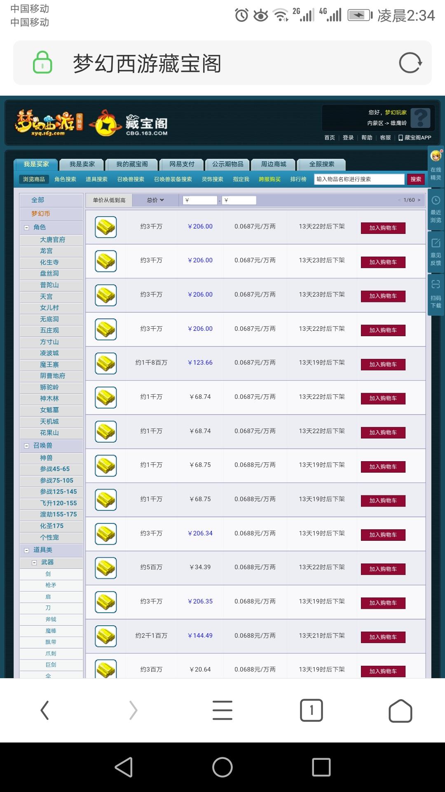This screenshot has height=792, width=445.
Task: Open gold item icon in ¥144.49 row
Action: 106,636
